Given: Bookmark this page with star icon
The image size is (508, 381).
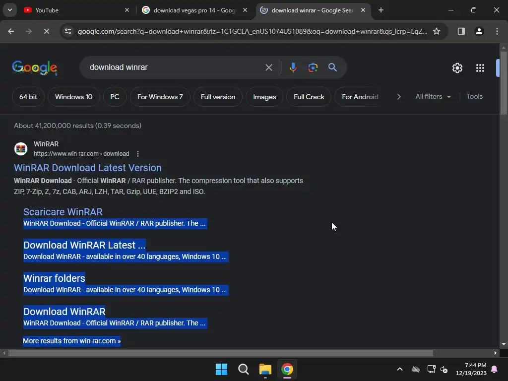Looking at the screenshot, I should point(437,31).
